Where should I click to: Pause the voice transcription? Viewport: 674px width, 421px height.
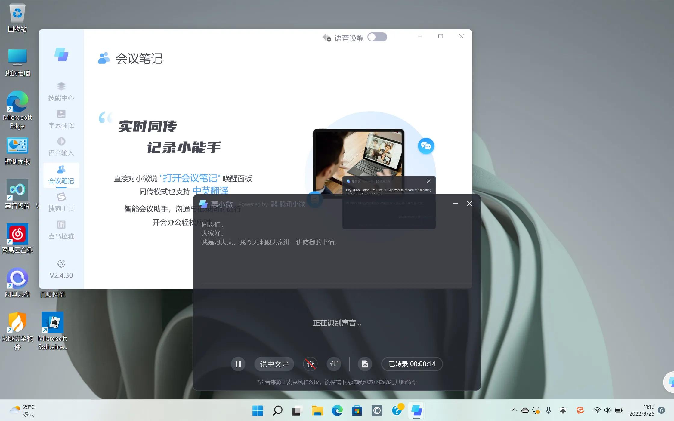[238, 364]
